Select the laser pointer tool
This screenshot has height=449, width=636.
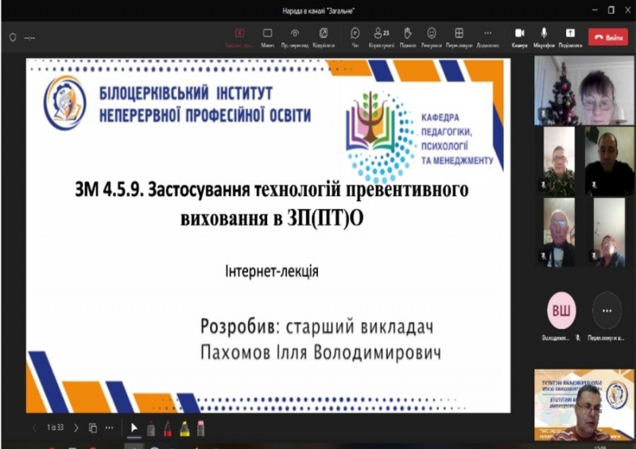(x=151, y=428)
